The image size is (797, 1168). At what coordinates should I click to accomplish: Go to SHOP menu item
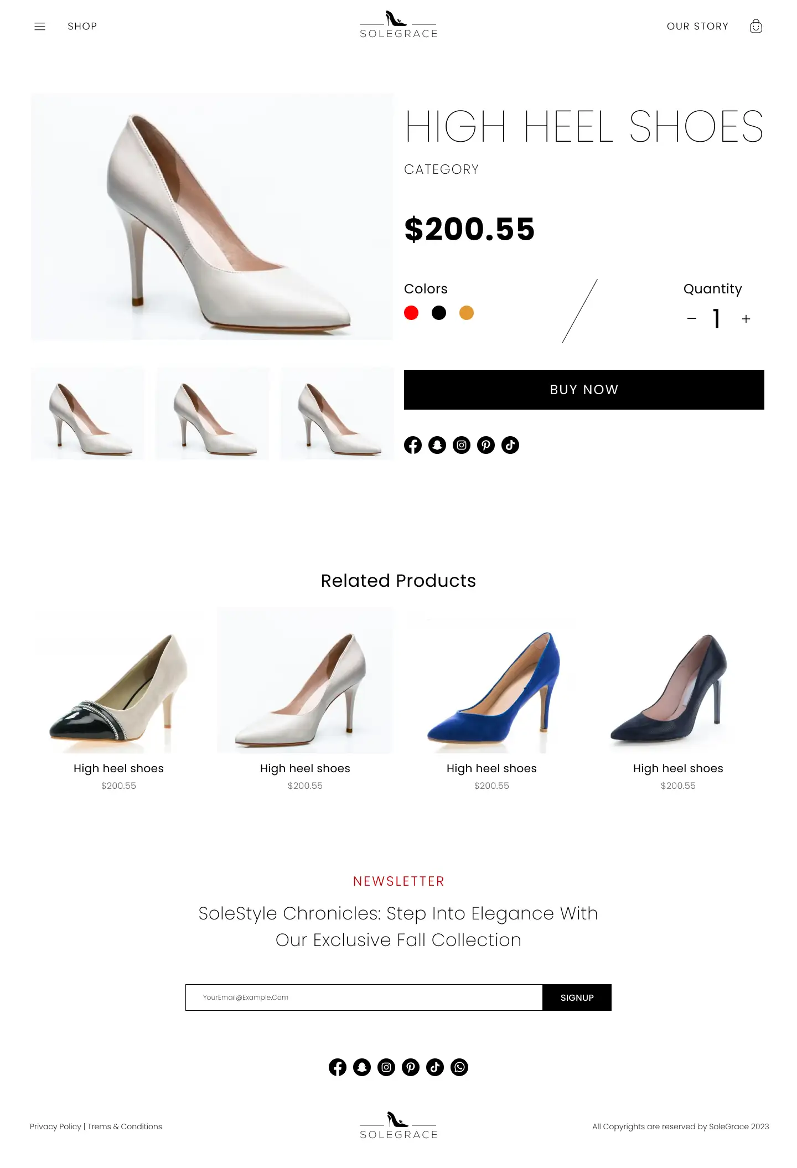82,26
